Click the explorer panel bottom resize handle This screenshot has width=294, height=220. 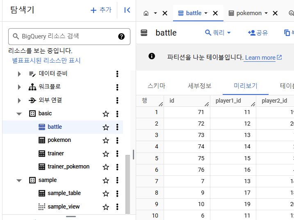pos(71,217)
